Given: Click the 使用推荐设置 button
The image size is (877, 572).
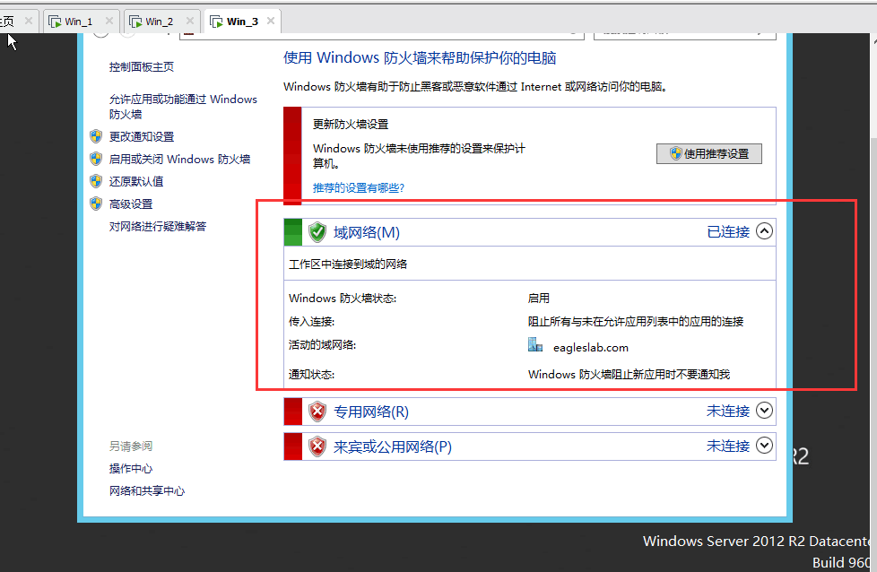Looking at the screenshot, I should 709,154.
